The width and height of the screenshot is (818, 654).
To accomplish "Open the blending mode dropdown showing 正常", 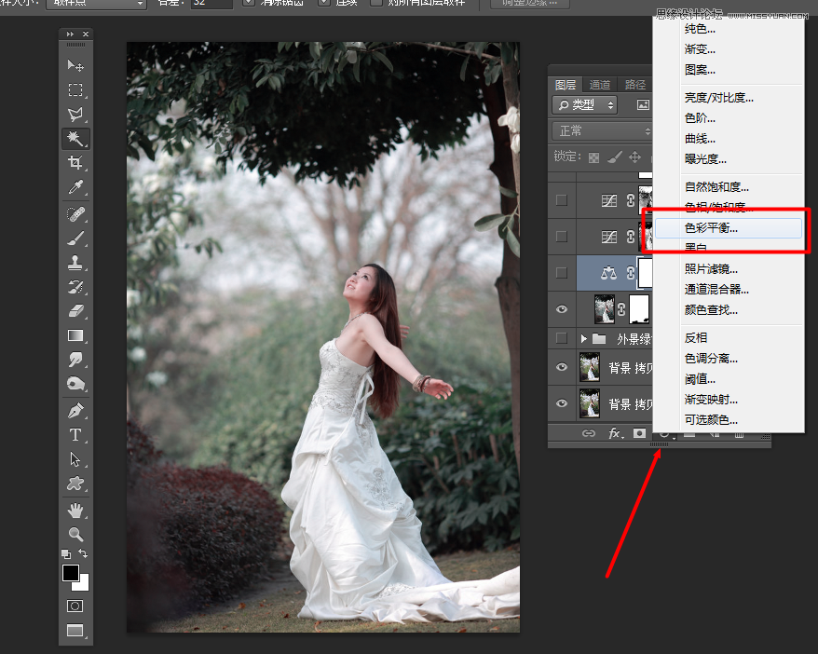I will [599, 129].
